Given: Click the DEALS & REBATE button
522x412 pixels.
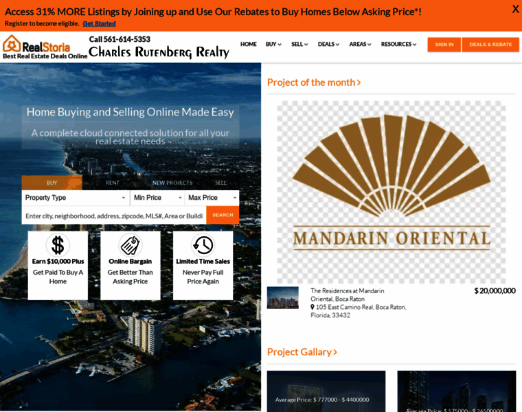Looking at the screenshot, I should 490,45.
